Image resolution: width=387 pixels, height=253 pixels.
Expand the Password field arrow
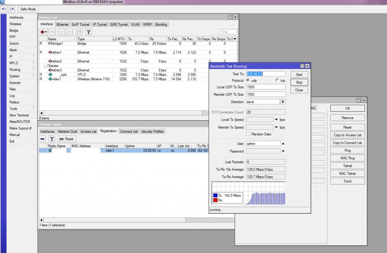coord(283,151)
